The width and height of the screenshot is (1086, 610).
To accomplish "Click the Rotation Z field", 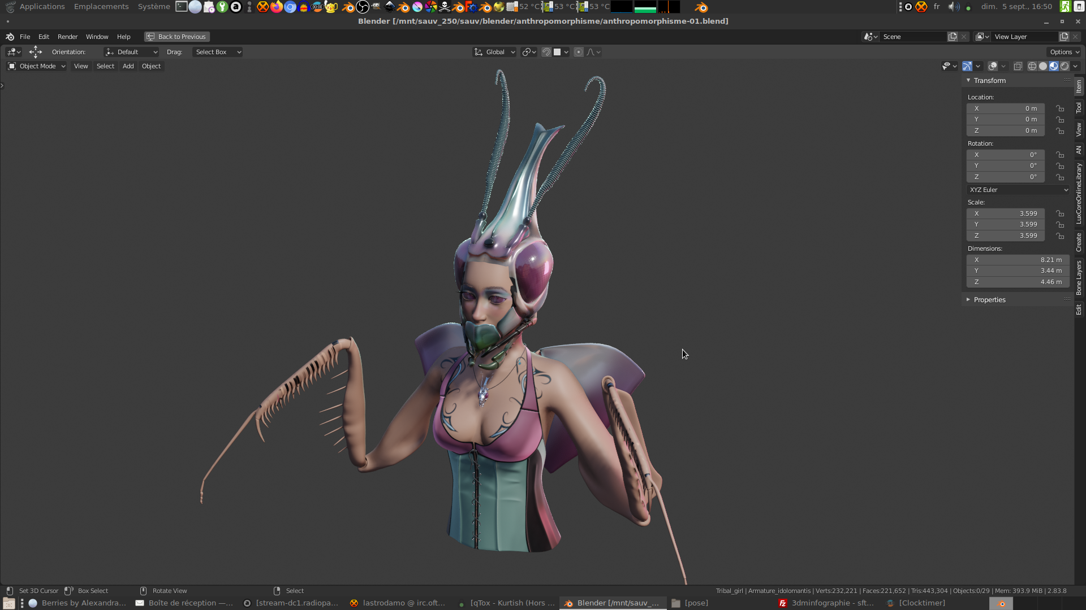I will pyautogui.click(x=1005, y=177).
